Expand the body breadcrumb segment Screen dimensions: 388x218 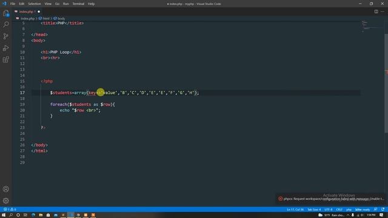click(x=59, y=19)
